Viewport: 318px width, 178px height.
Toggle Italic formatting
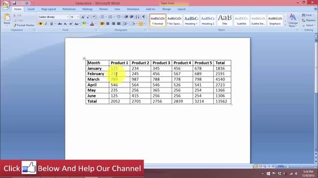coord(46,24)
